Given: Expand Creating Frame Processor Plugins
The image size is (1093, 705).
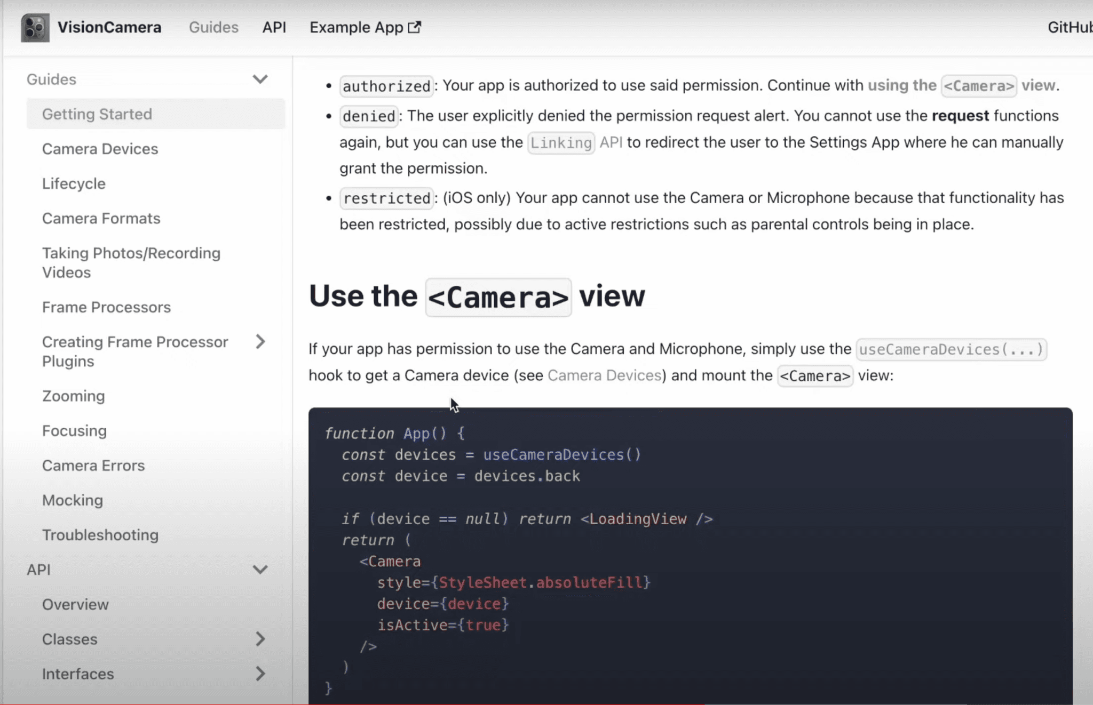Looking at the screenshot, I should (261, 342).
